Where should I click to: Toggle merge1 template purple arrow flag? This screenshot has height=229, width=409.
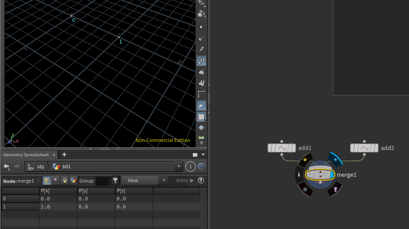pos(335,189)
